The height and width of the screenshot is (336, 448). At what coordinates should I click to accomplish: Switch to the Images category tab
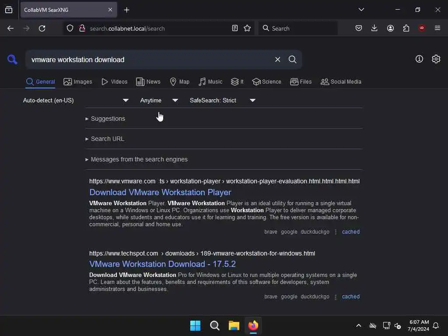78,82
